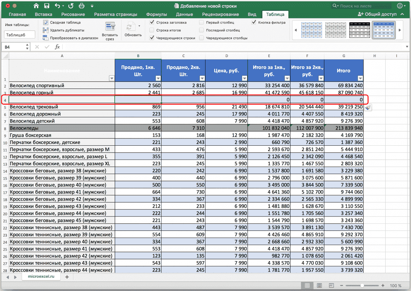Expand the Итого column filter dropdown

360,78
